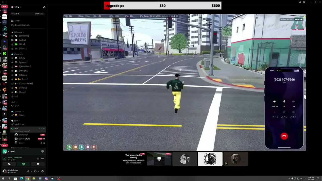Open User Settings gear
The image size is (322, 181).
[x=42, y=171]
